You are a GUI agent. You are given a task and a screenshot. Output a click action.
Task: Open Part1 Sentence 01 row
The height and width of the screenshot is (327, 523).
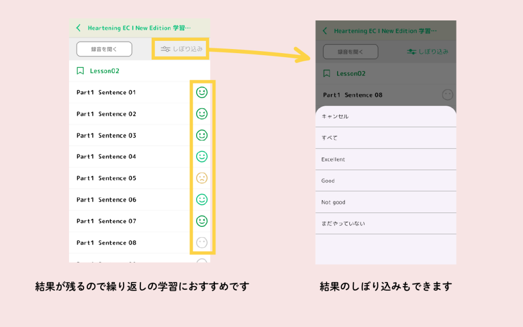[x=139, y=92]
